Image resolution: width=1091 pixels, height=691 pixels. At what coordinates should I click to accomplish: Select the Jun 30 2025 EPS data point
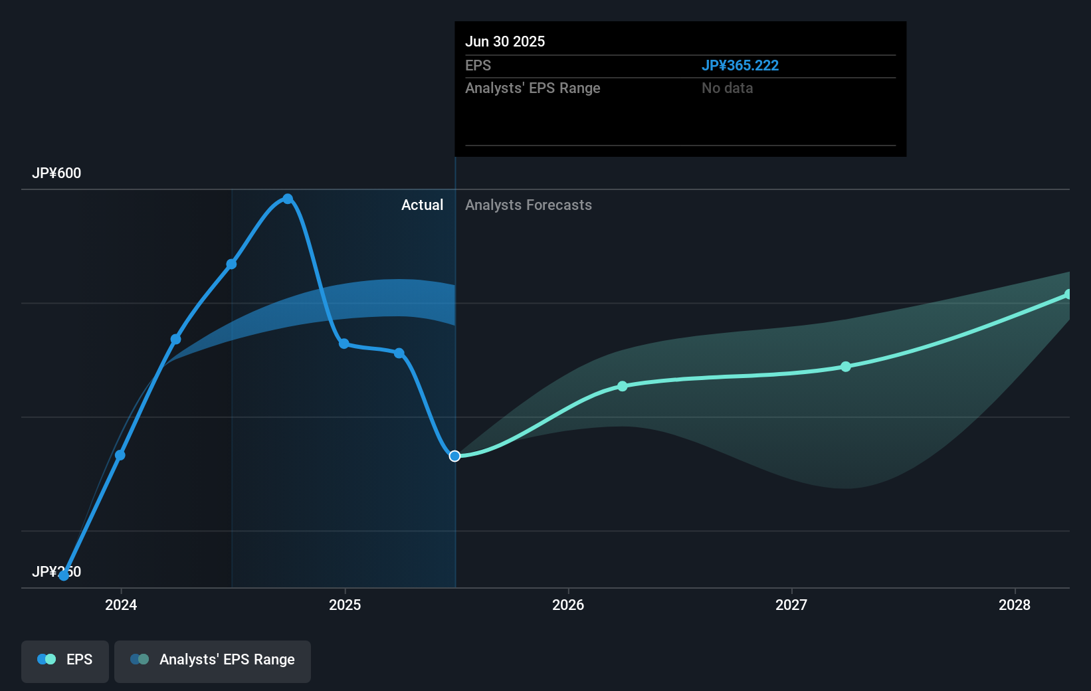(454, 456)
